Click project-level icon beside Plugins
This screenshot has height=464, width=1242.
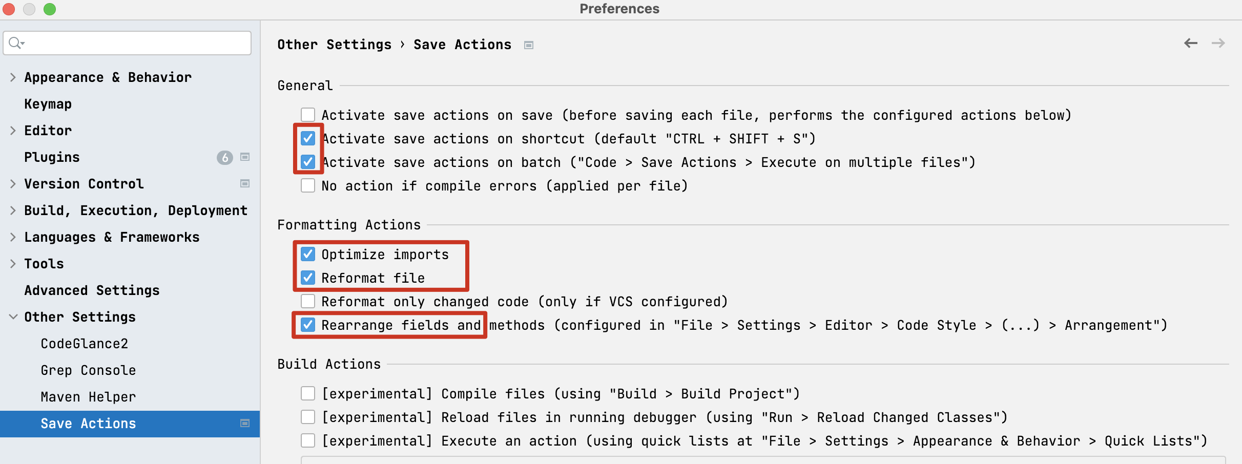click(245, 157)
